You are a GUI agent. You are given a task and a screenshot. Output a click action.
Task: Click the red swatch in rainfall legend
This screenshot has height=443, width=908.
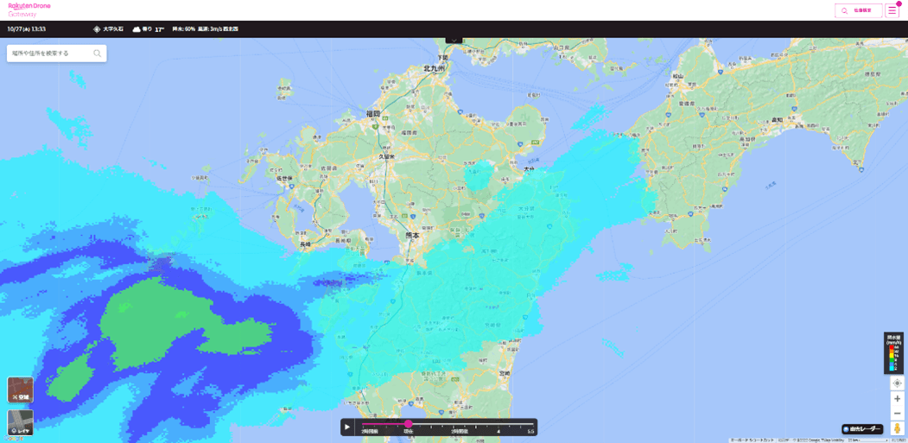pyautogui.click(x=892, y=346)
